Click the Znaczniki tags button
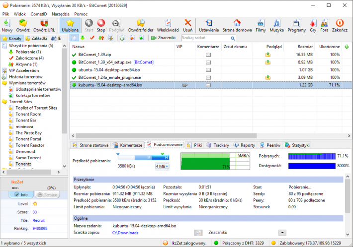The image size is (353, 247). pyautogui.click(x=164, y=38)
